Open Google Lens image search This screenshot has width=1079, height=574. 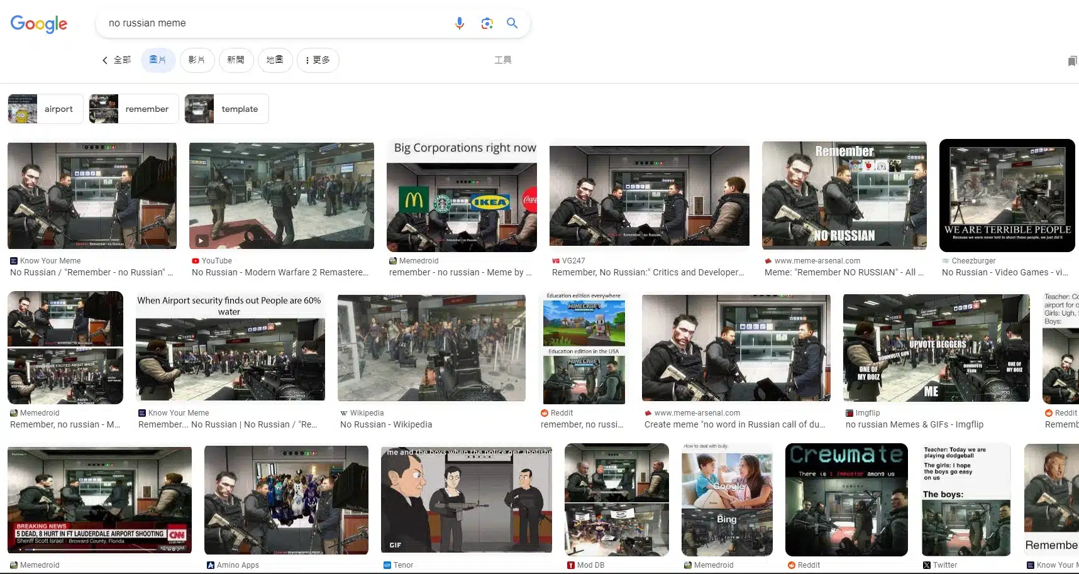(x=487, y=23)
